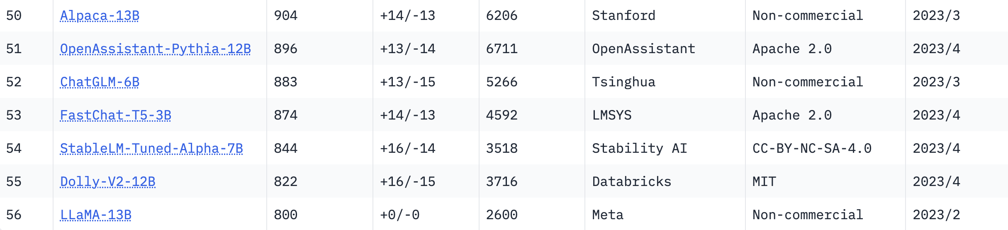Open the OpenAssistant-Pythia-12B link

pos(155,49)
